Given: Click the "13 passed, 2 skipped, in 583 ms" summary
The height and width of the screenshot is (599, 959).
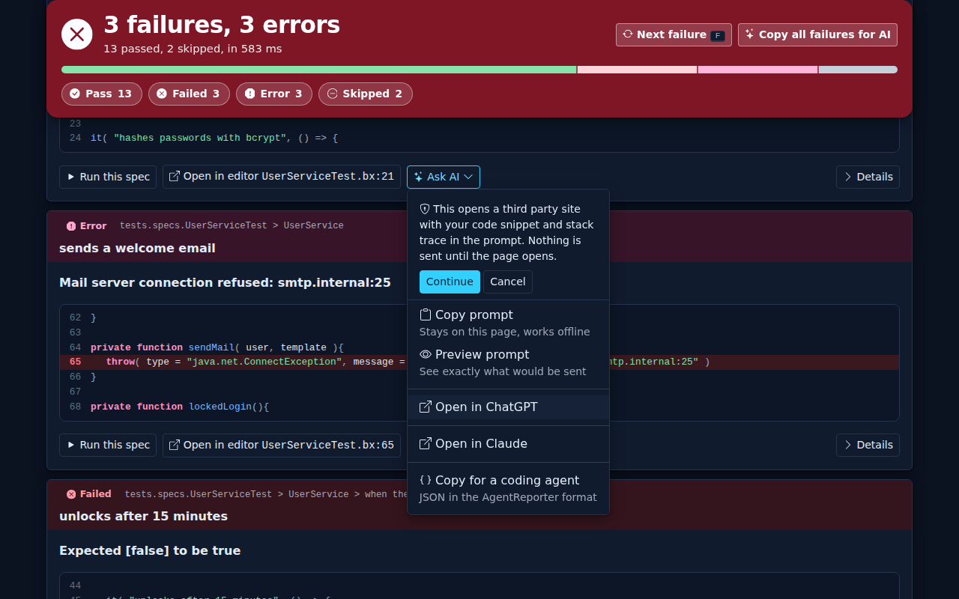Looking at the screenshot, I should pos(193,49).
